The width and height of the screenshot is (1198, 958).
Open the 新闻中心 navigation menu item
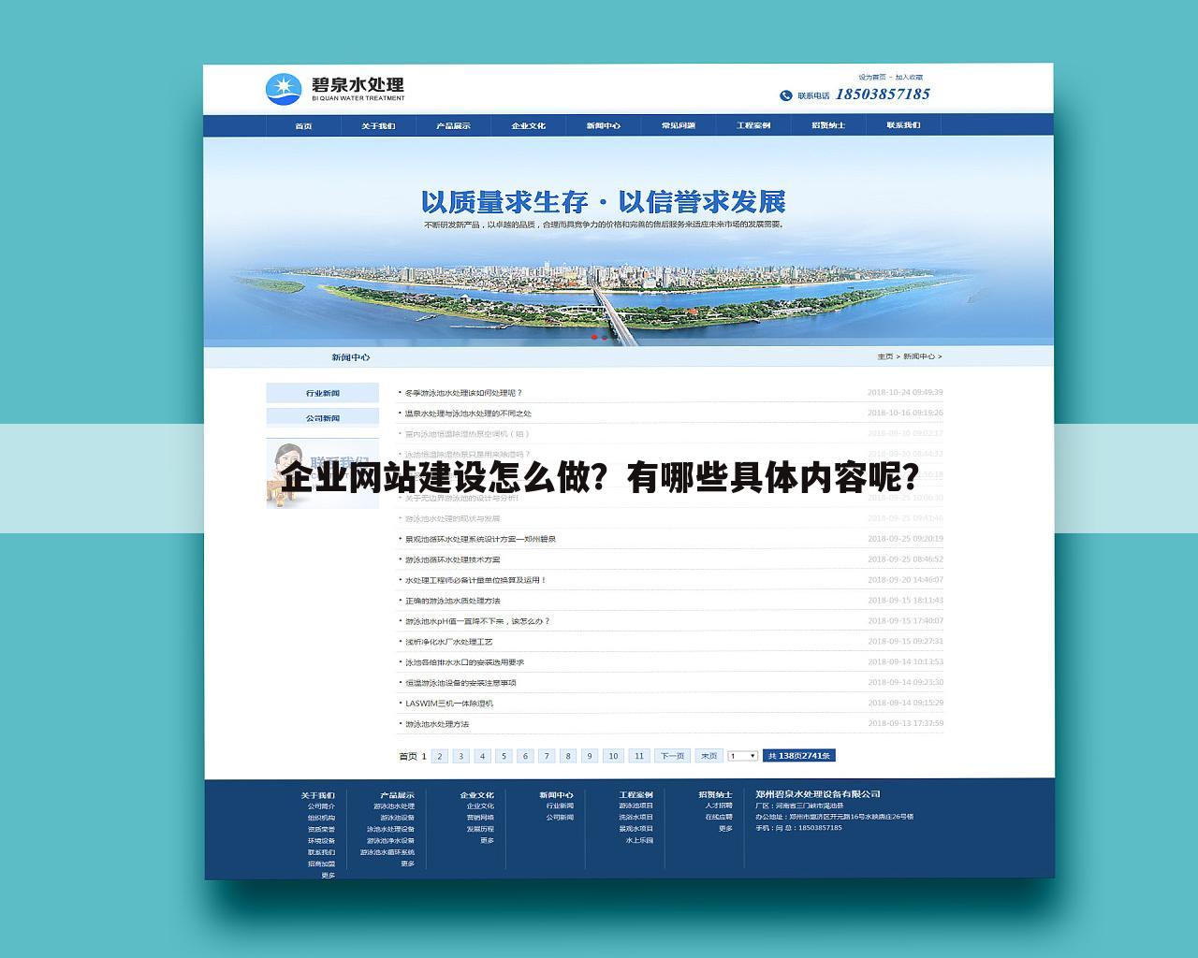coord(604,125)
